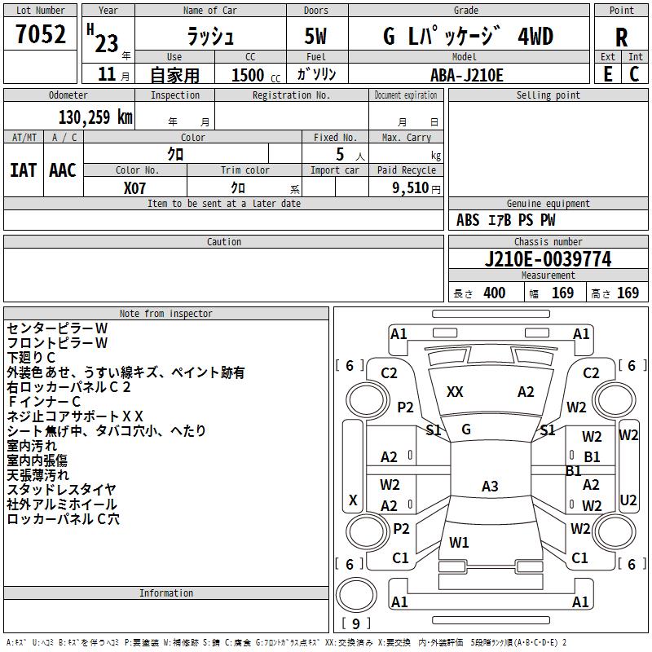Click the chassis number J210E-0039774

point(548,259)
